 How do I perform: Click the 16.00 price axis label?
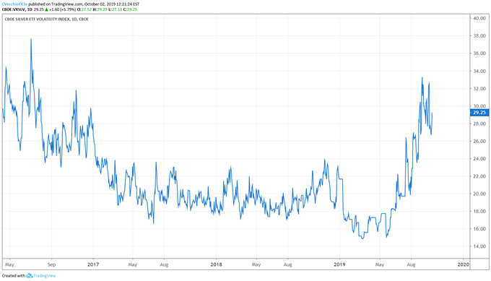[x=479, y=229]
